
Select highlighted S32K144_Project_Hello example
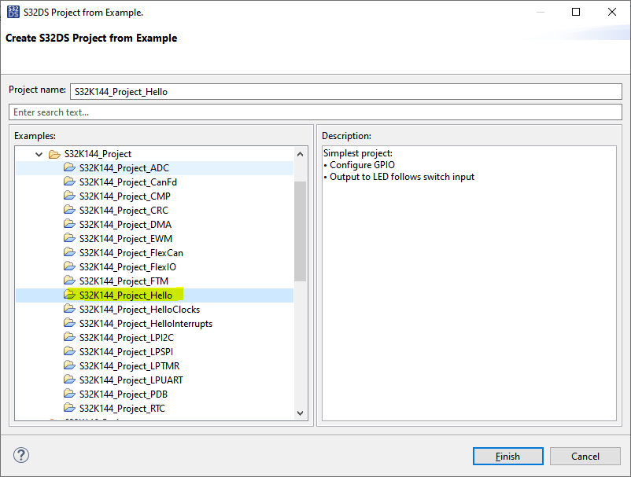coord(126,295)
